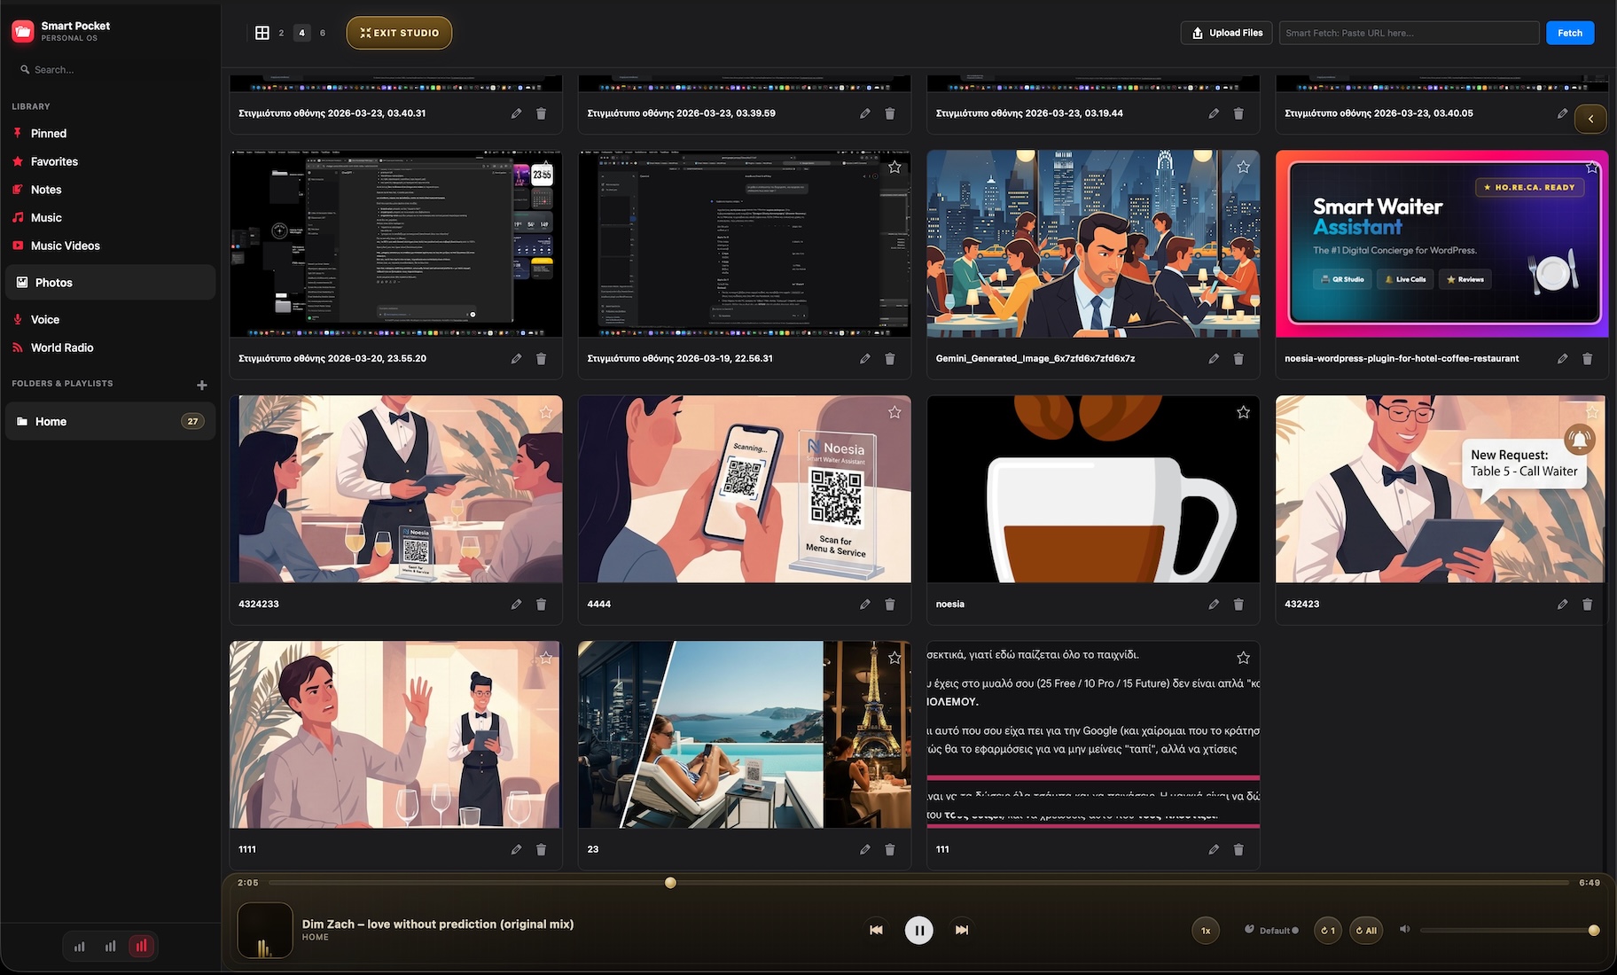The image size is (1617, 975).
Task: Delete the image named 4444
Action: tap(890, 604)
